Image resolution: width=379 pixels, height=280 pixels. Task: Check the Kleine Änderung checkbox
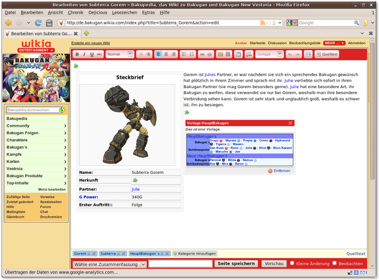pyautogui.click(x=292, y=263)
